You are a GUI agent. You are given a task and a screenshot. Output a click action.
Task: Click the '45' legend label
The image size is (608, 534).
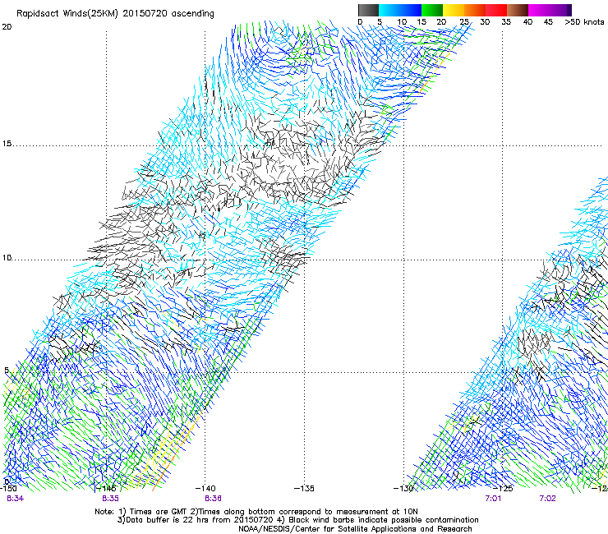click(548, 22)
